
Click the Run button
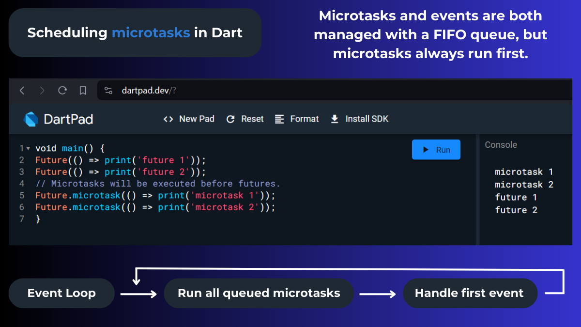436,149
